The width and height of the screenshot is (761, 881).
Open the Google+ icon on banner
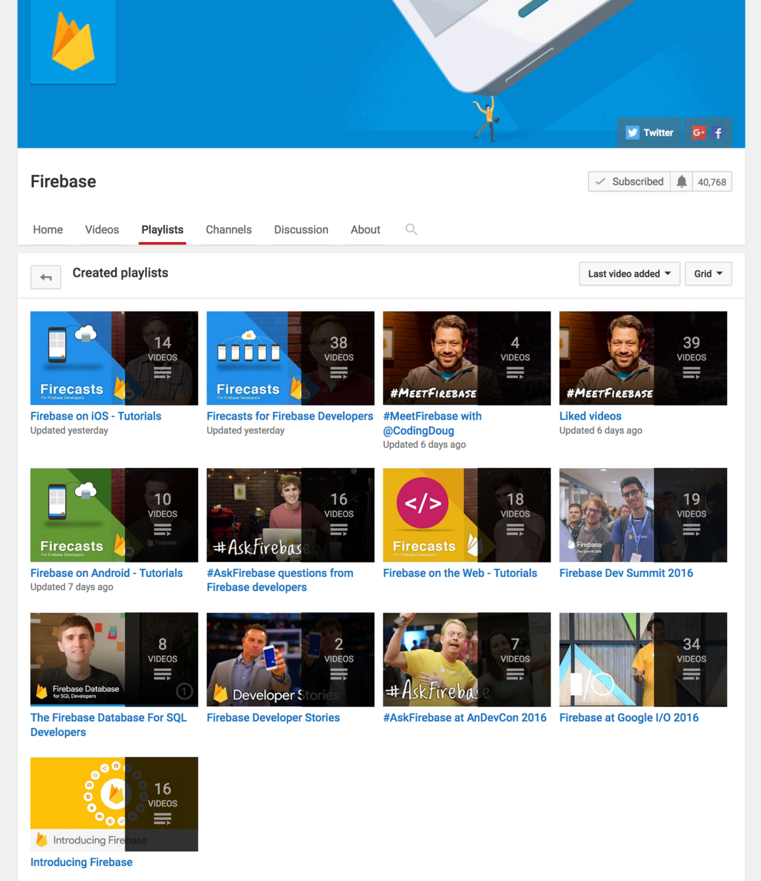pyautogui.click(x=698, y=132)
